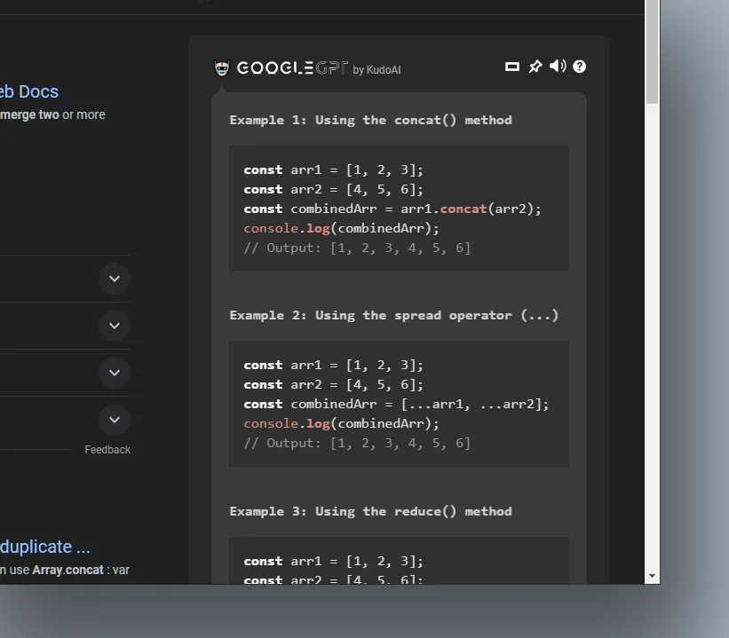Click the 'Example 1: Using the concat() method' heading

pyautogui.click(x=370, y=121)
